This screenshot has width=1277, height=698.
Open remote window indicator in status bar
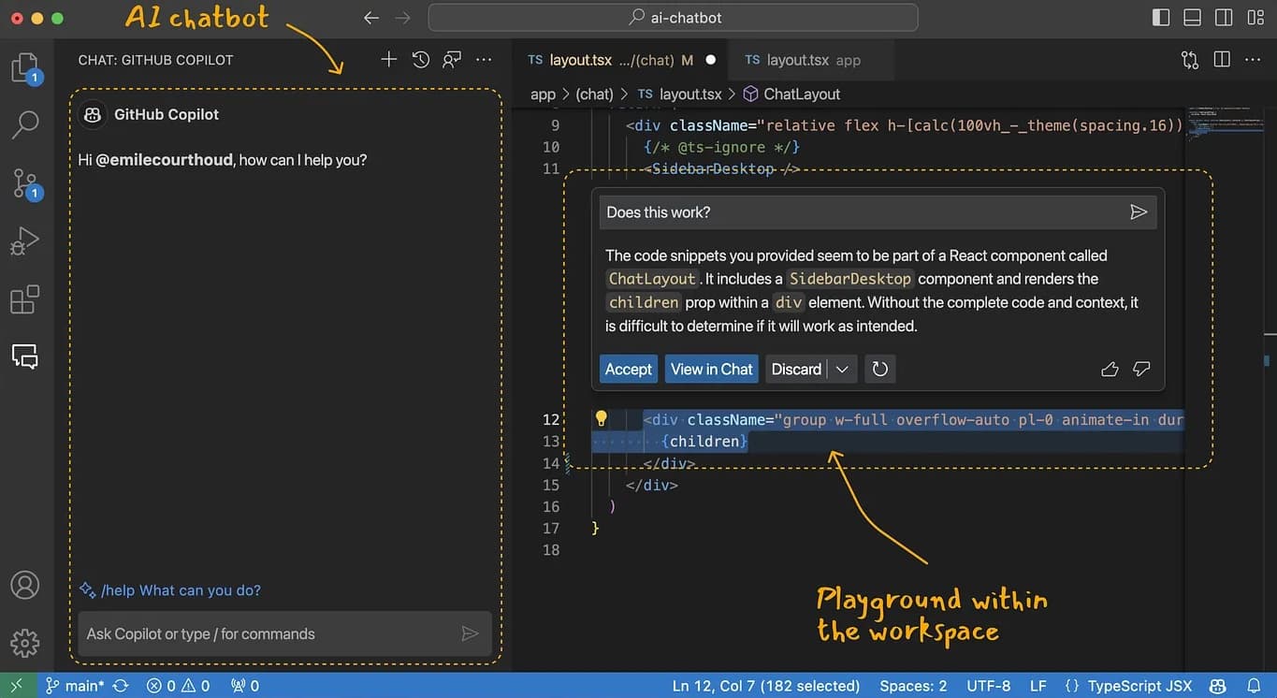[16, 686]
